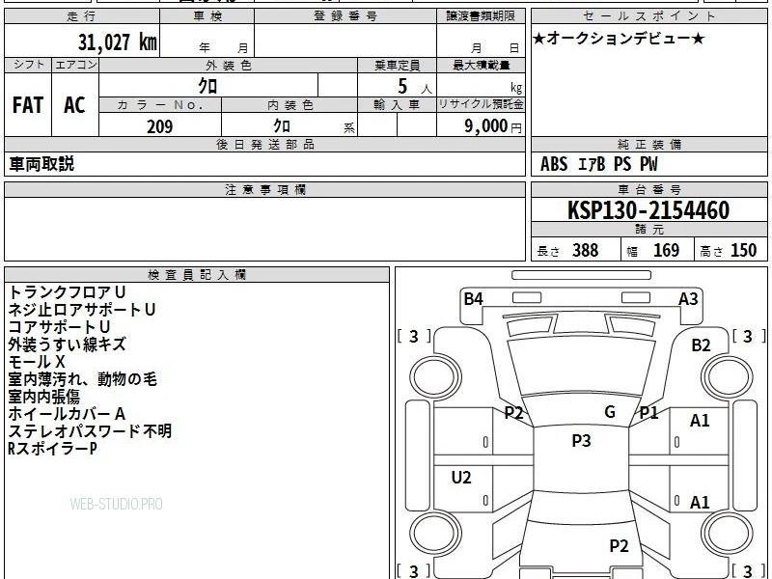Click the カラーNo. header

coord(160,105)
